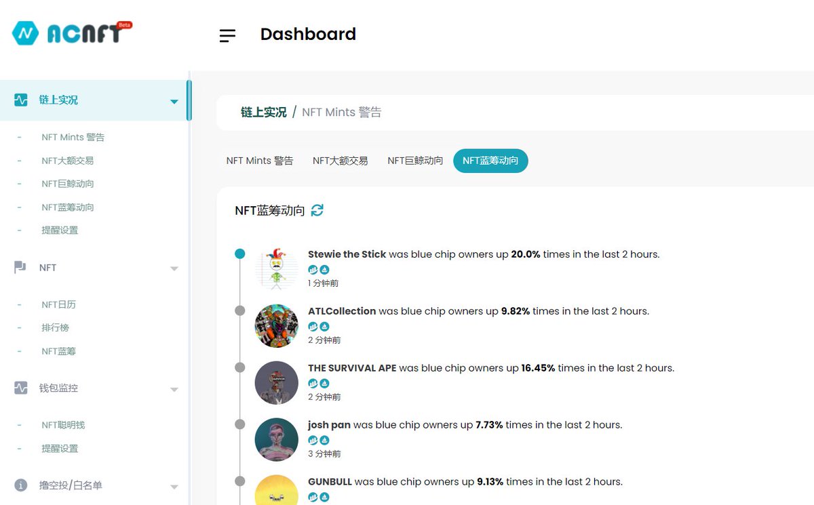The image size is (814, 505).
Task: Click the 20.0% value in Stewie row
Action: pos(526,254)
